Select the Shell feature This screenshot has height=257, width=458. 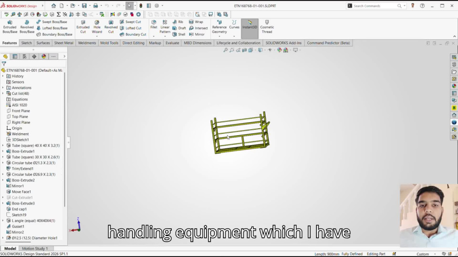(x=179, y=34)
